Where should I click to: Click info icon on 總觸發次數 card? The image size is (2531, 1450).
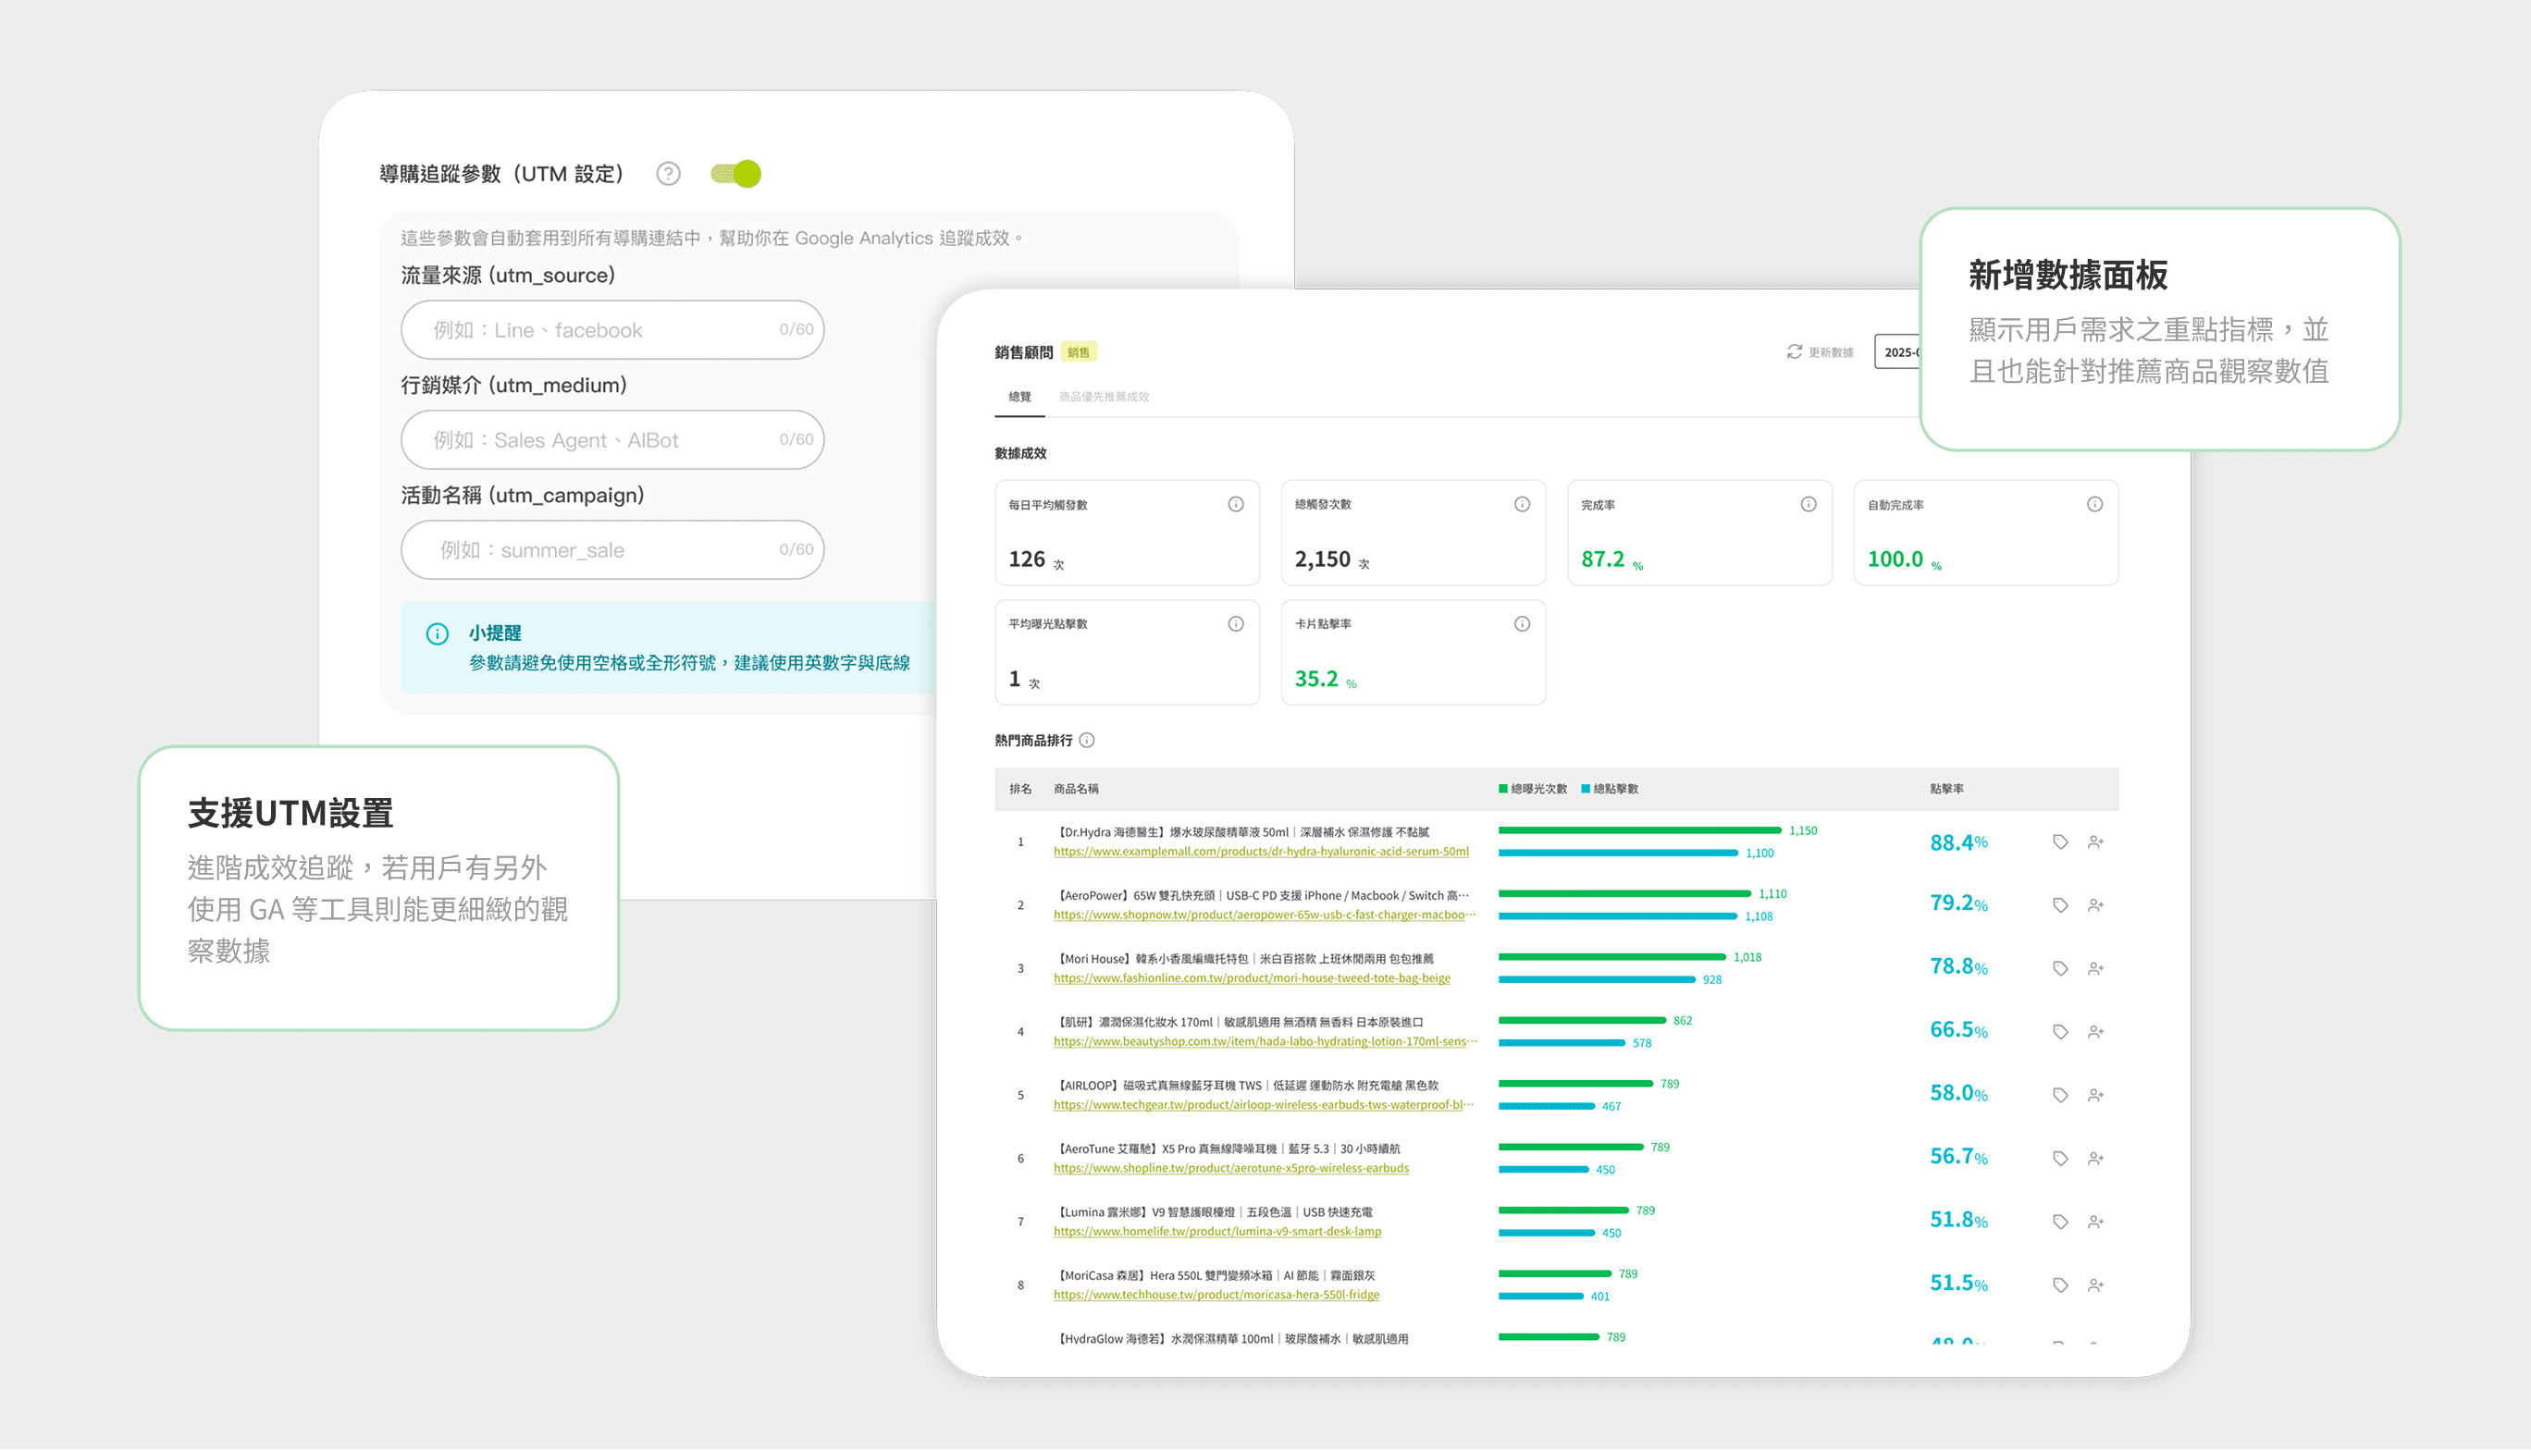tap(1521, 504)
